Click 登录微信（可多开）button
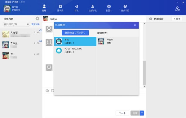Image resolution: width=186 pixels, height=118 pixels. click(75, 33)
